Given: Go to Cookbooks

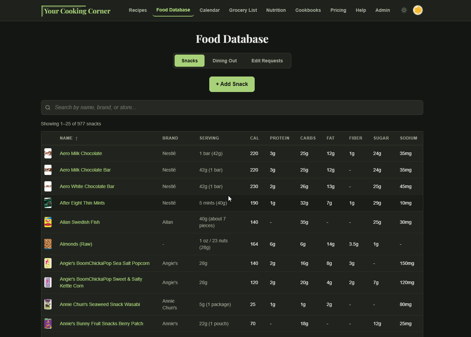Looking at the screenshot, I should 308,10.
